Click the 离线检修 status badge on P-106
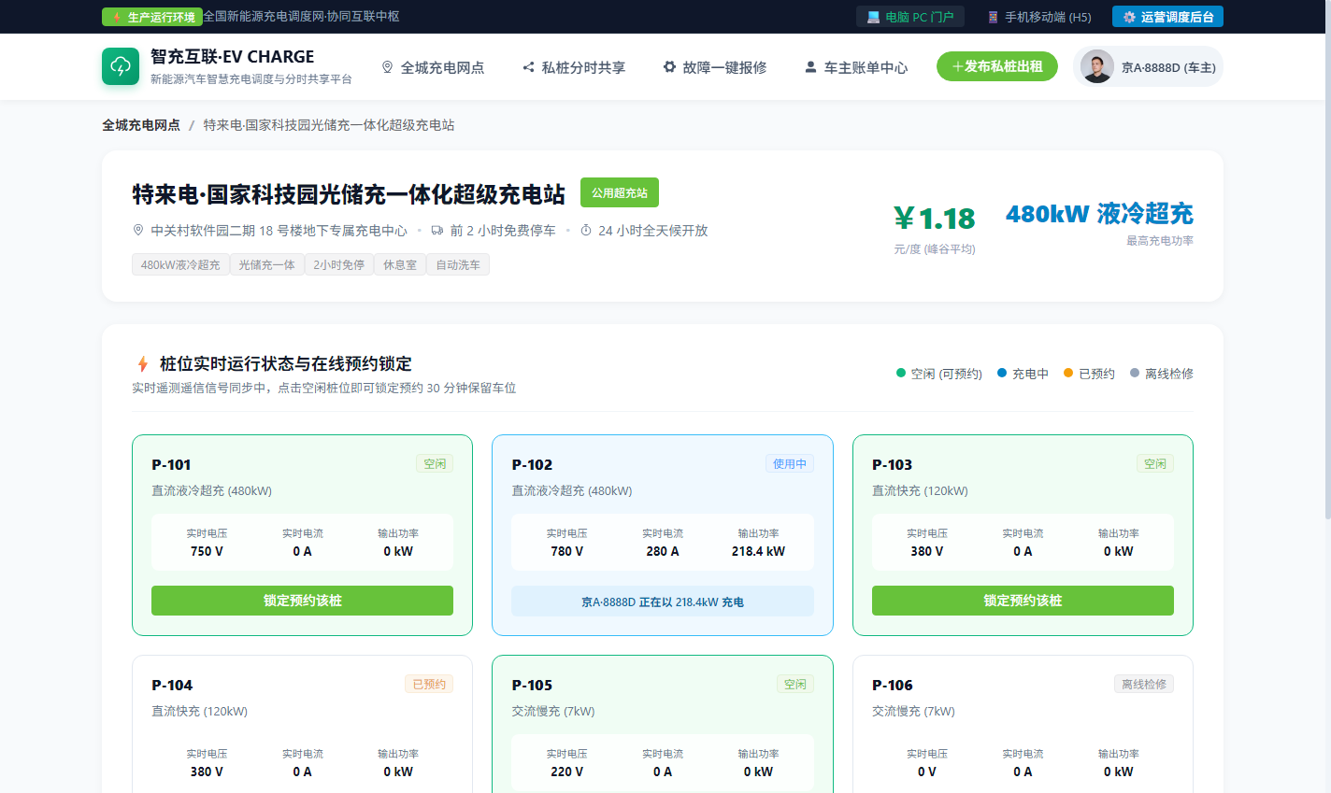This screenshot has width=1331, height=793. click(x=1144, y=684)
